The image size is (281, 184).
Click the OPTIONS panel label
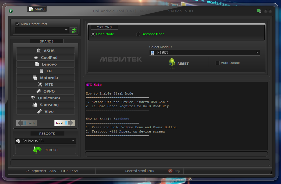click(x=104, y=27)
